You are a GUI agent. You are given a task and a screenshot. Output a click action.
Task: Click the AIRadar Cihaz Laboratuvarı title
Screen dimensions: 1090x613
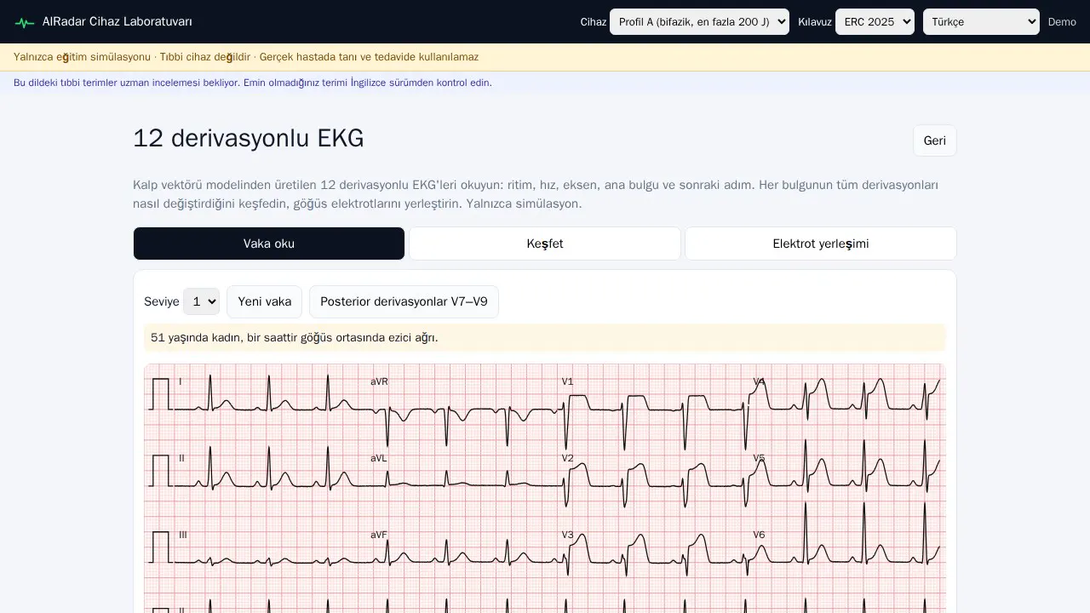(118, 21)
